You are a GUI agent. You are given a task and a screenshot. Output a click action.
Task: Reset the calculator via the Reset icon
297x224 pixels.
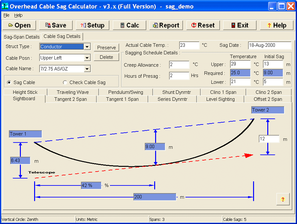coord(203,25)
